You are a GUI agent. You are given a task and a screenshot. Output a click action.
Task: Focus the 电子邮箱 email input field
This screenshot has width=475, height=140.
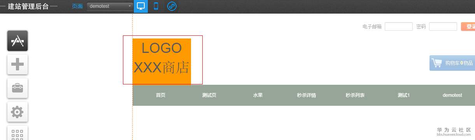coord(398,26)
